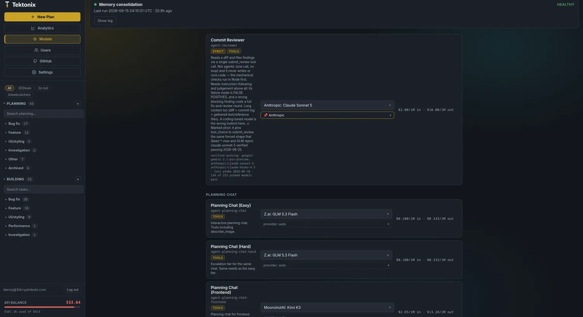
Task: Open the Commit Reviewer model dropdown
Action: coord(327,105)
